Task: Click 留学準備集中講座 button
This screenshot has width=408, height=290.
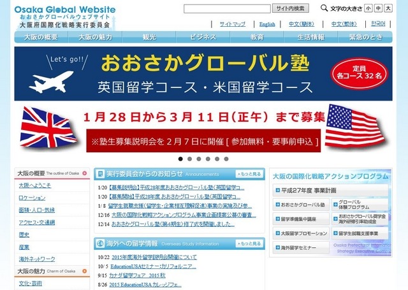Action: tap(301, 219)
